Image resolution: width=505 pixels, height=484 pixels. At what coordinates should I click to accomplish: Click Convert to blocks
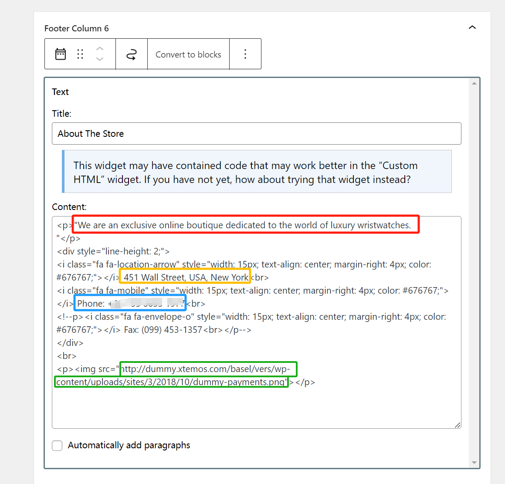coord(188,54)
